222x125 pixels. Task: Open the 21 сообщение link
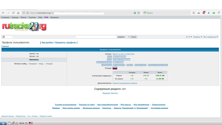click(x=118, y=65)
